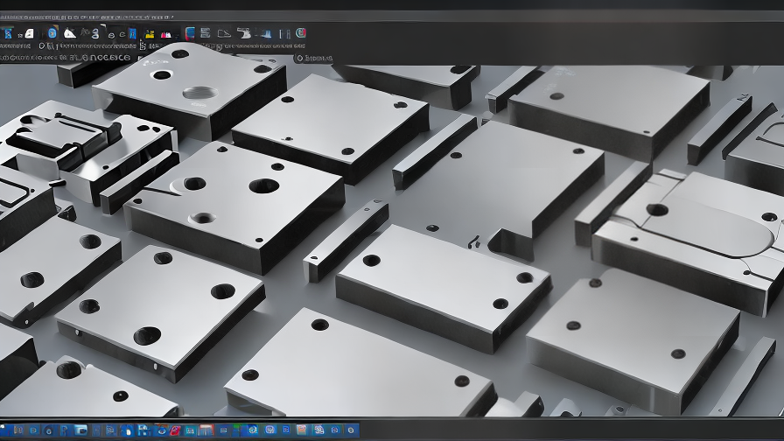This screenshot has height=441, width=784.
Task: Select the tall blue rectangle toolbar icon
Action: pos(132,33)
